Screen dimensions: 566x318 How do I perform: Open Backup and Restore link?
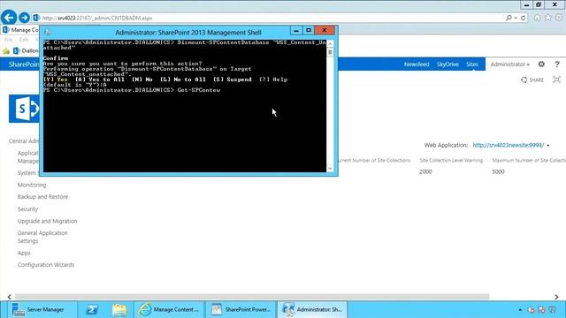pyautogui.click(x=42, y=196)
